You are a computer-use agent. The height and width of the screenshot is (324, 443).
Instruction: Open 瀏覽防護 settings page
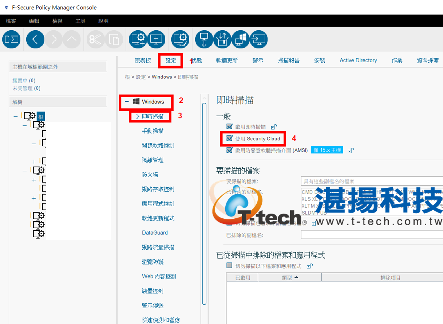[x=153, y=262]
